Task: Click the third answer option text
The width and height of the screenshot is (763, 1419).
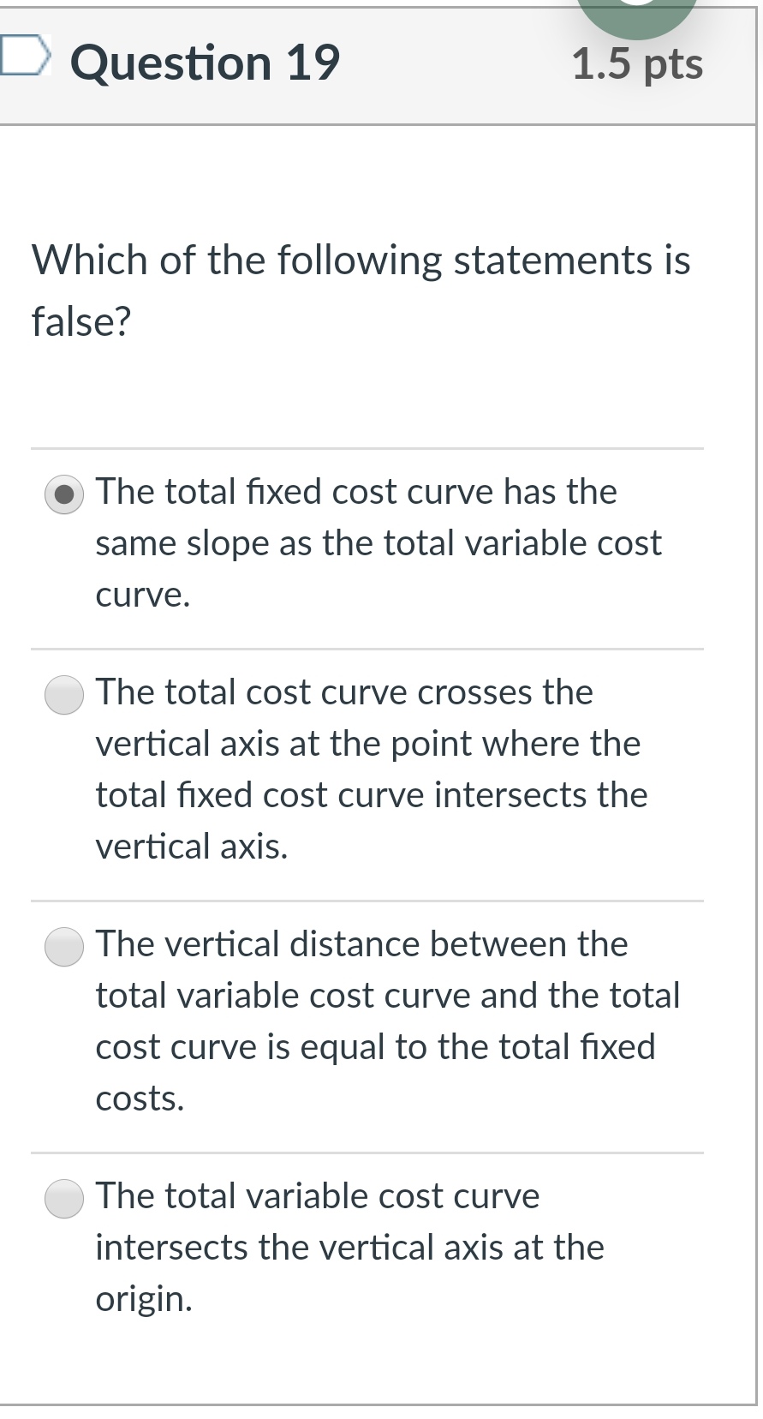Action: click(x=387, y=1021)
